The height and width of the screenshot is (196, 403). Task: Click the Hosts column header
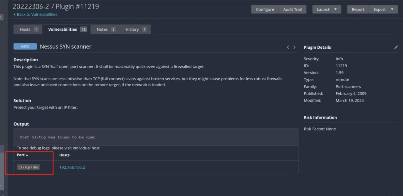[64, 155]
